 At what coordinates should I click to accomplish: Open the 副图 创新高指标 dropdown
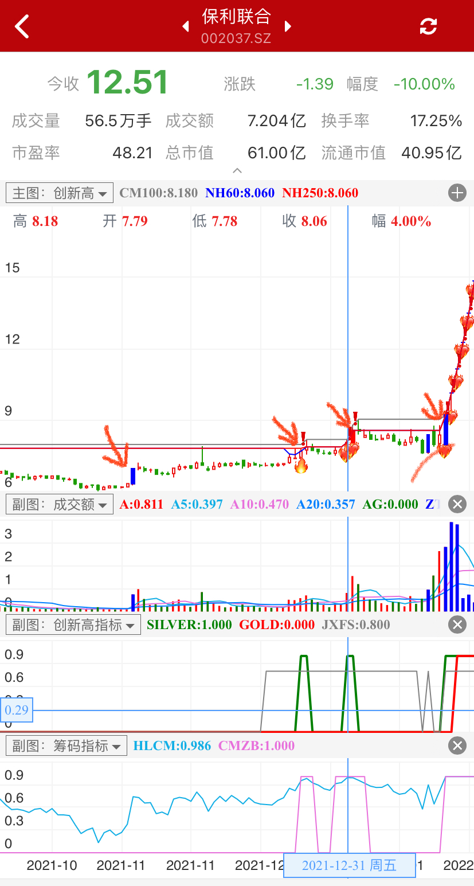click(73, 625)
